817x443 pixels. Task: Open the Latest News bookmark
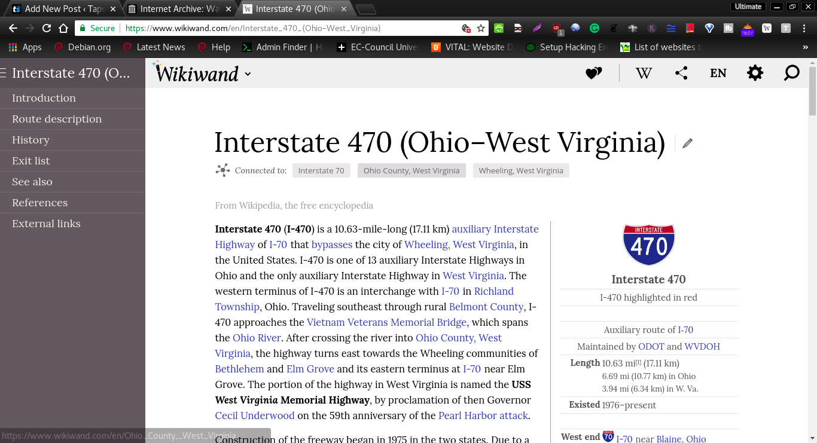(154, 47)
